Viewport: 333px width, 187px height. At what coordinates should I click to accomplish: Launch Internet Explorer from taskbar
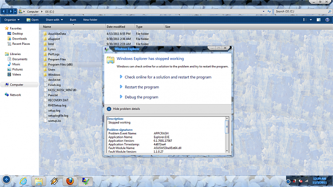click(x=23, y=181)
